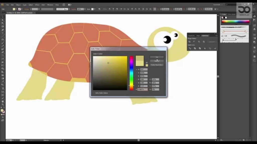Select the Type tool

tap(3, 33)
